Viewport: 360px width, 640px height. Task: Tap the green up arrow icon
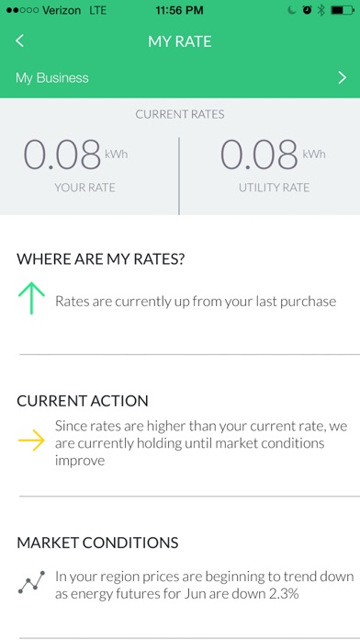tap(31, 299)
